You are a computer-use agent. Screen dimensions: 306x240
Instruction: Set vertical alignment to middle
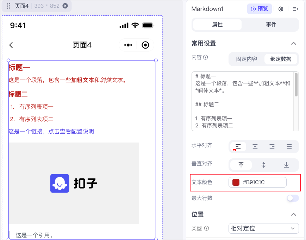263,165
